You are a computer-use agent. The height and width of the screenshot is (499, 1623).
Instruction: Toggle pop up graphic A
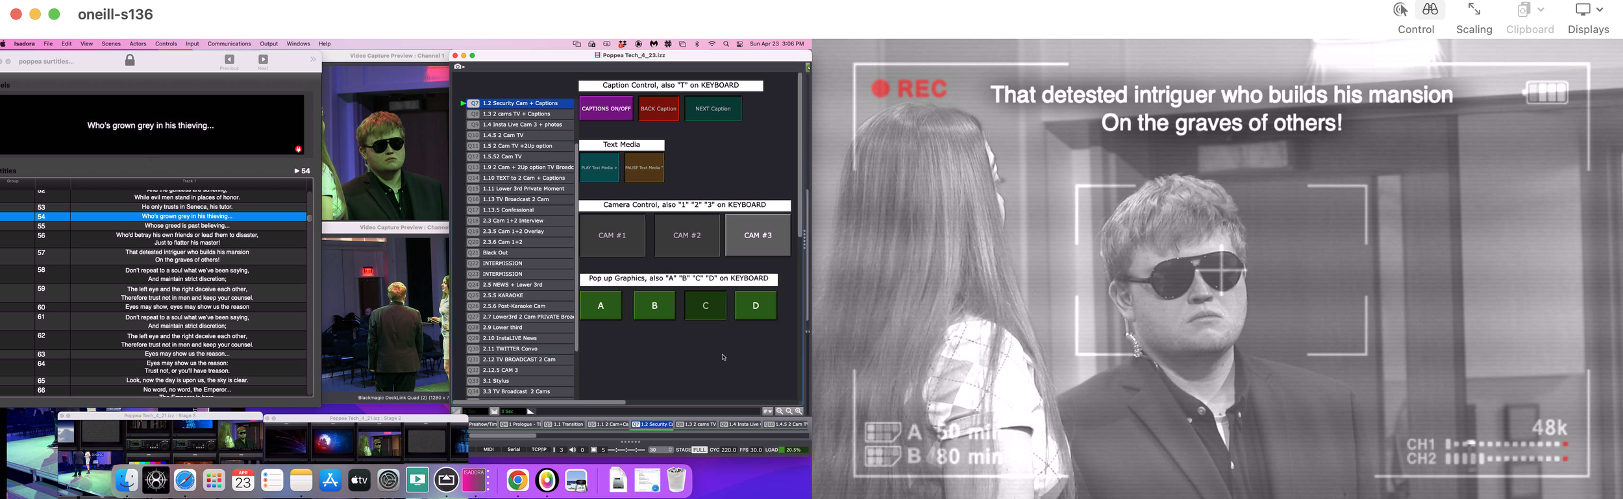[601, 305]
